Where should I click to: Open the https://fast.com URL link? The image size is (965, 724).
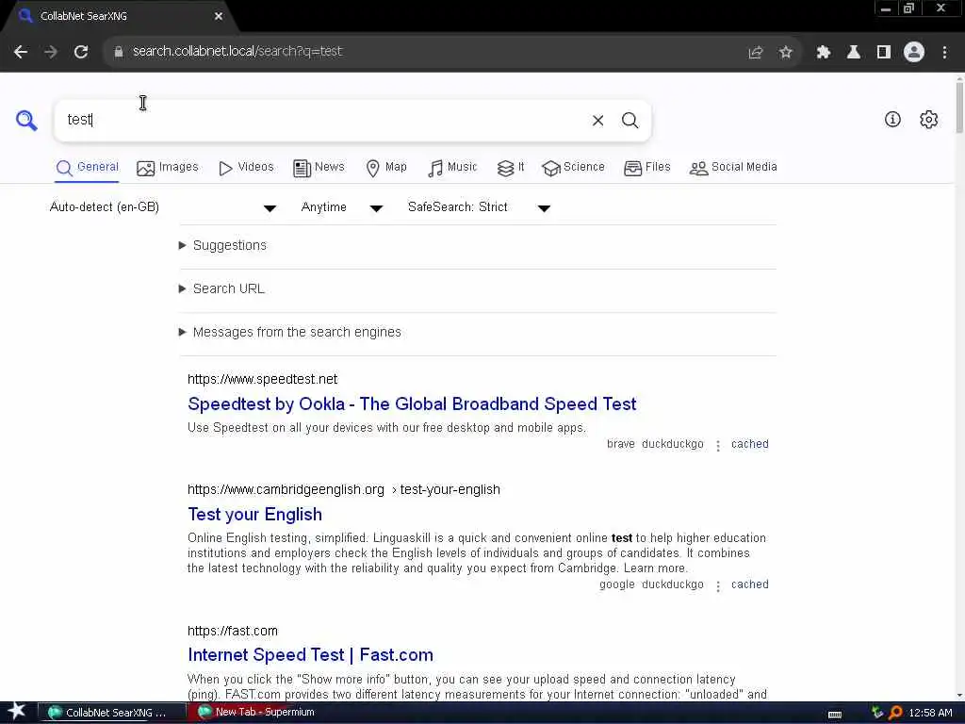pyautogui.click(x=233, y=631)
